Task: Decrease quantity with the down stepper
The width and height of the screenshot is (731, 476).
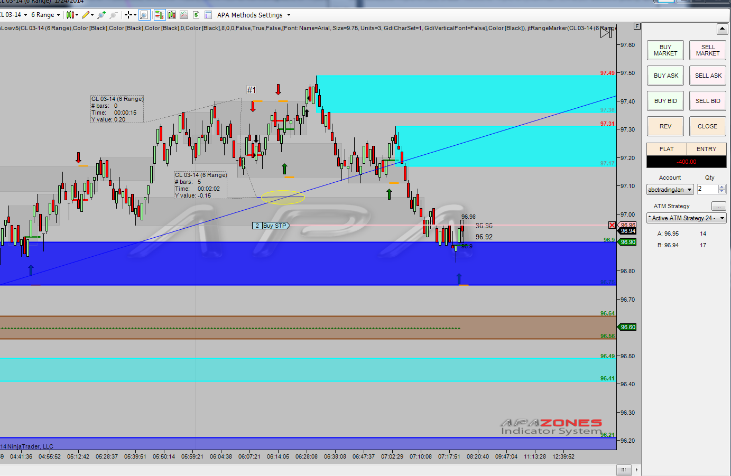Action: point(723,191)
